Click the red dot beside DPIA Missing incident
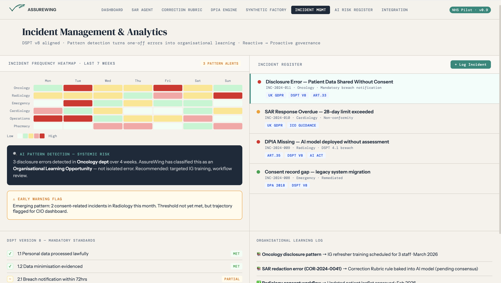 coord(258,142)
